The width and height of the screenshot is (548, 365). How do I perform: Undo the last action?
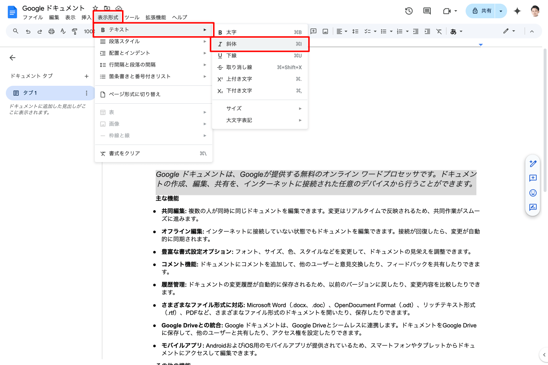pyautogui.click(x=28, y=31)
